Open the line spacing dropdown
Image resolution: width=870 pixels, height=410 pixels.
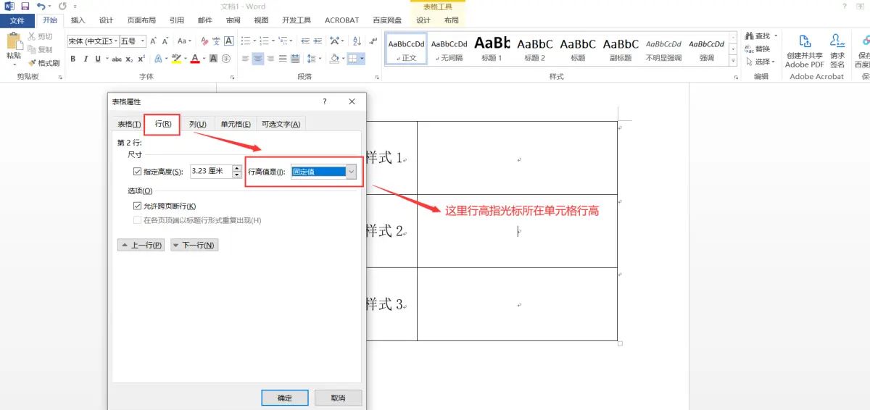pos(320,58)
